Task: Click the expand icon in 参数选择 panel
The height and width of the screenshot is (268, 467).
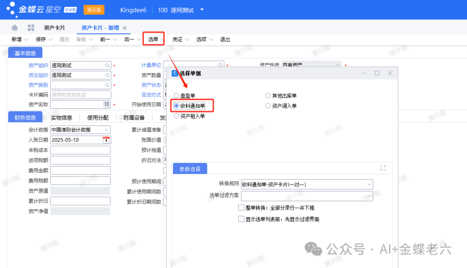Action: click(x=383, y=168)
